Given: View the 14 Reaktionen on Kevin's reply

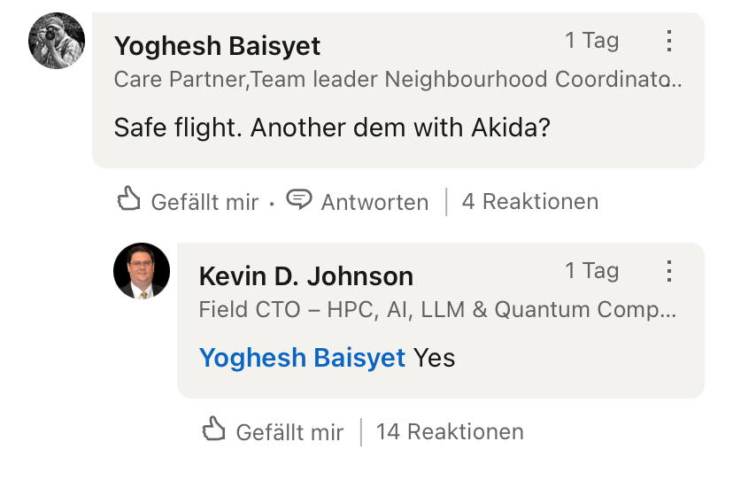Looking at the screenshot, I should 450,432.
